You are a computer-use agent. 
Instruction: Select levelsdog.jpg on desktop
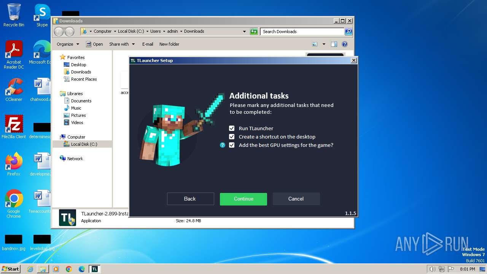point(42,242)
